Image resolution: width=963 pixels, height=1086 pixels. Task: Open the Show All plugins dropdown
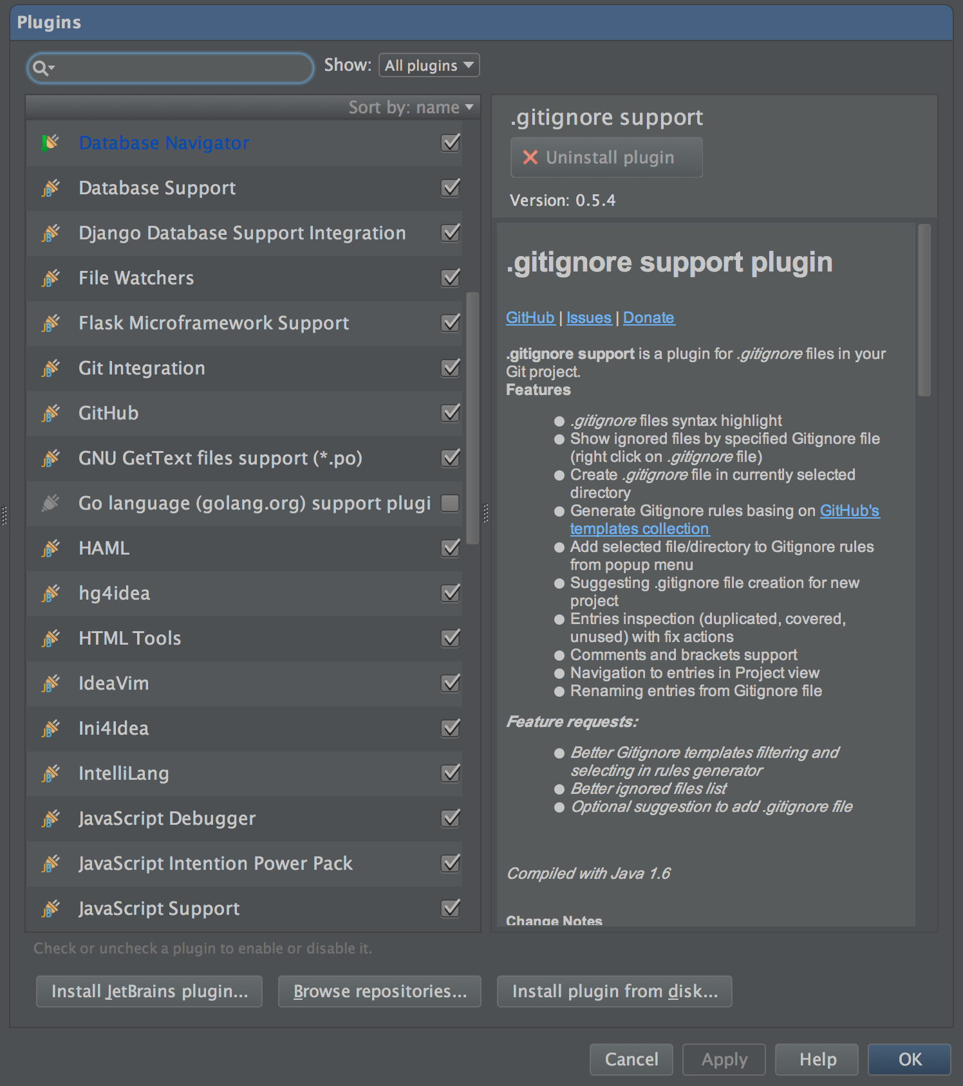[429, 65]
